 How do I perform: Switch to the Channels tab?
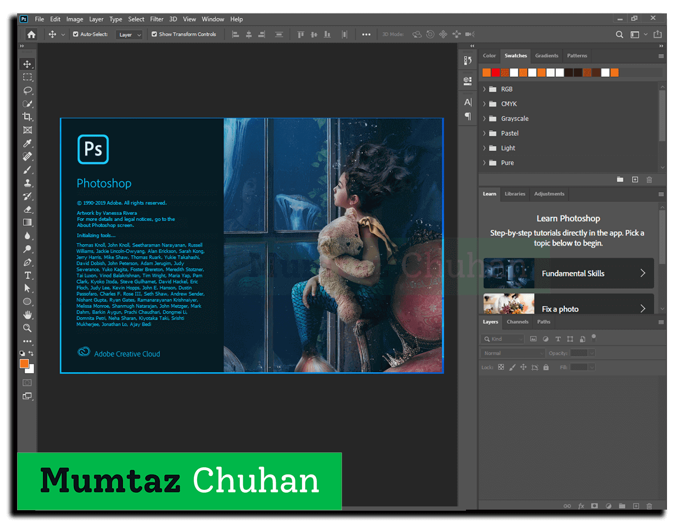coord(517,322)
